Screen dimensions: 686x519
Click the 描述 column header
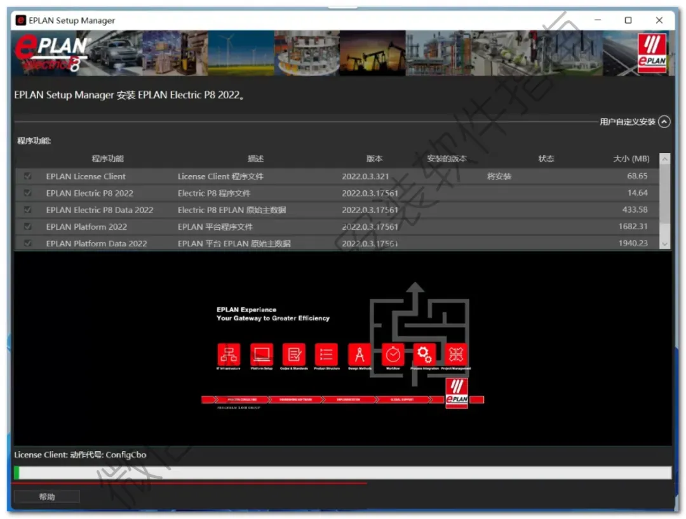coord(255,158)
